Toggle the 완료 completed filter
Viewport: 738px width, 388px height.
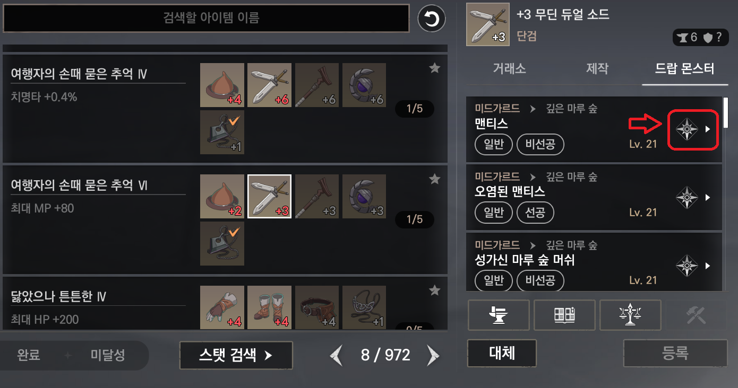click(x=29, y=355)
